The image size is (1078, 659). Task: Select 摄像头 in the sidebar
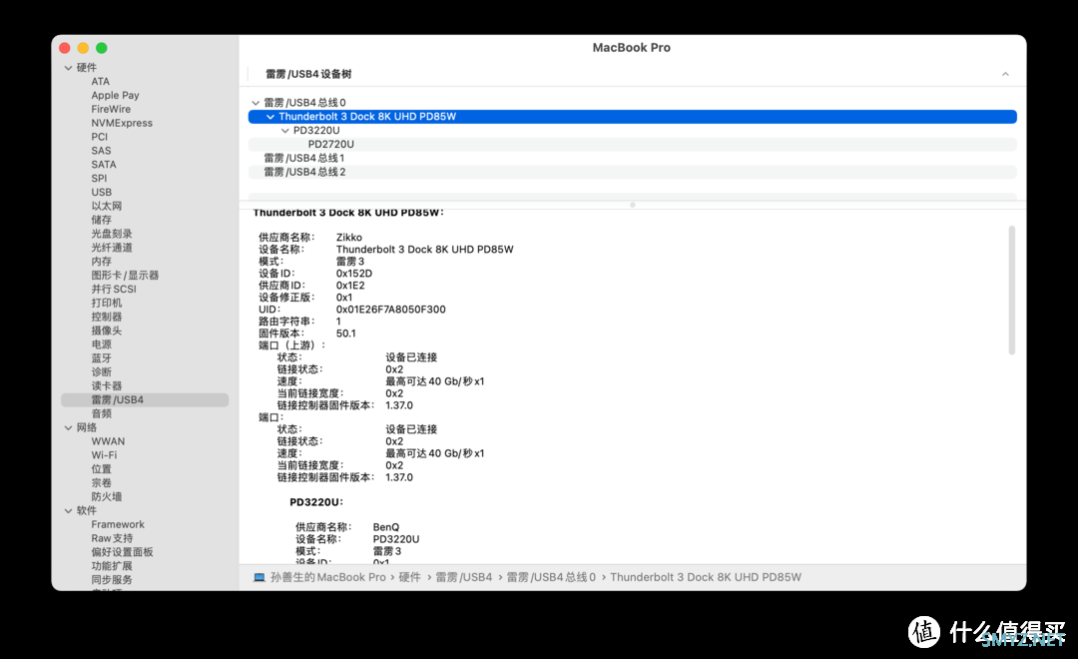(x=107, y=330)
